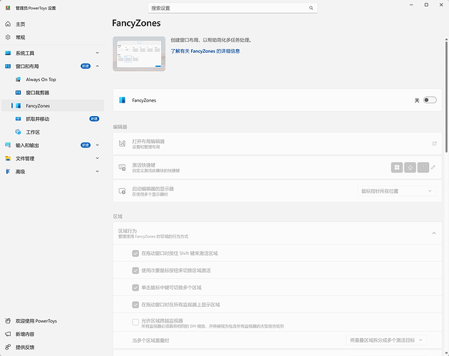Click the 系统工具 icon

tap(8, 53)
